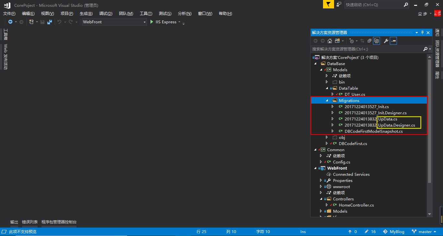
Task: Select the WebFront project node
Action: pos(337,168)
